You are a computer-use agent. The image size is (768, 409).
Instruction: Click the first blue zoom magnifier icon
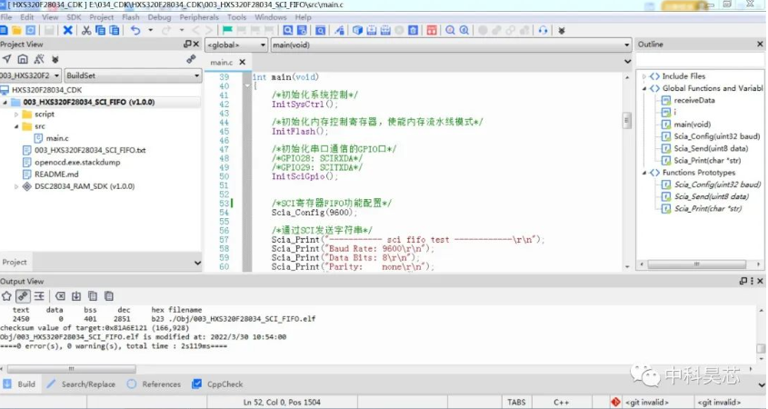(450, 30)
